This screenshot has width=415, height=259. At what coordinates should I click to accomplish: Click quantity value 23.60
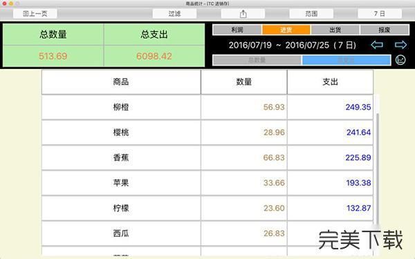click(x=274, y=208)
